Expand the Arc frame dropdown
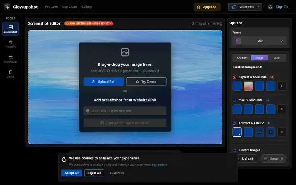 coord(260,41)
